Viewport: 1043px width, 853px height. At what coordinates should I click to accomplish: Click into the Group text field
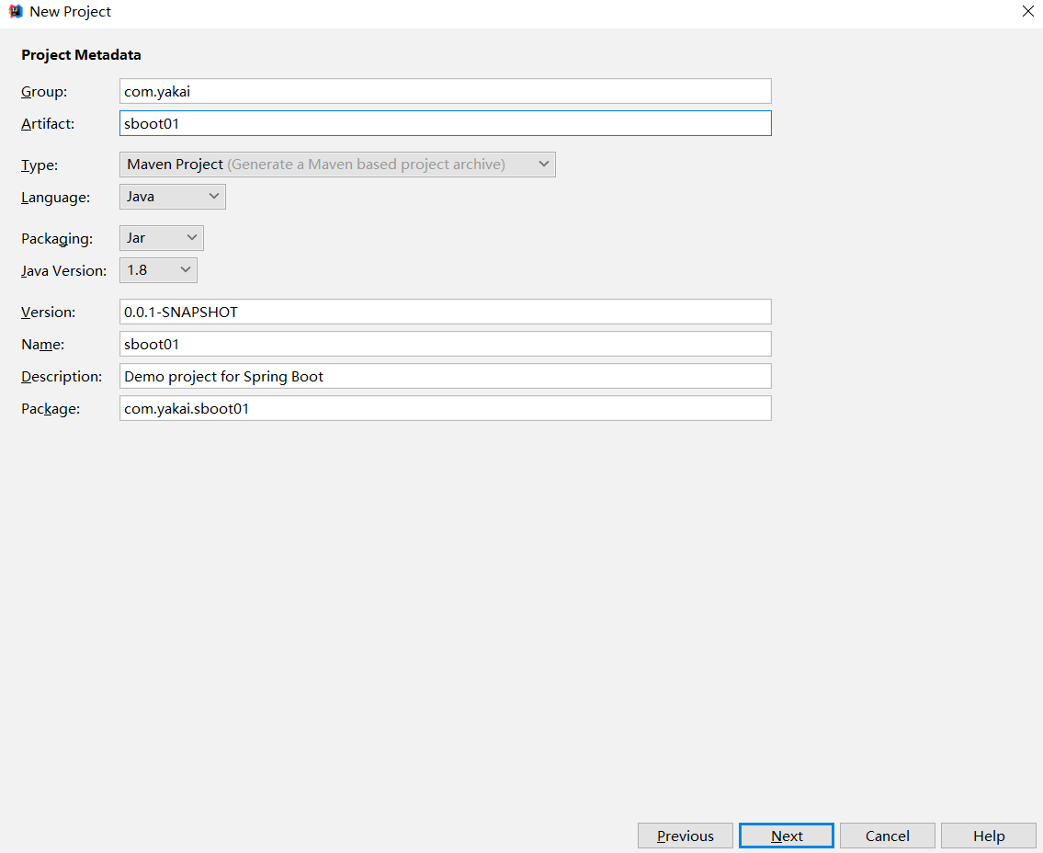pos(445,91)
